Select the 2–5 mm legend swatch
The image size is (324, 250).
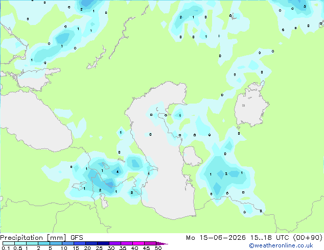[x=44, y=243]
